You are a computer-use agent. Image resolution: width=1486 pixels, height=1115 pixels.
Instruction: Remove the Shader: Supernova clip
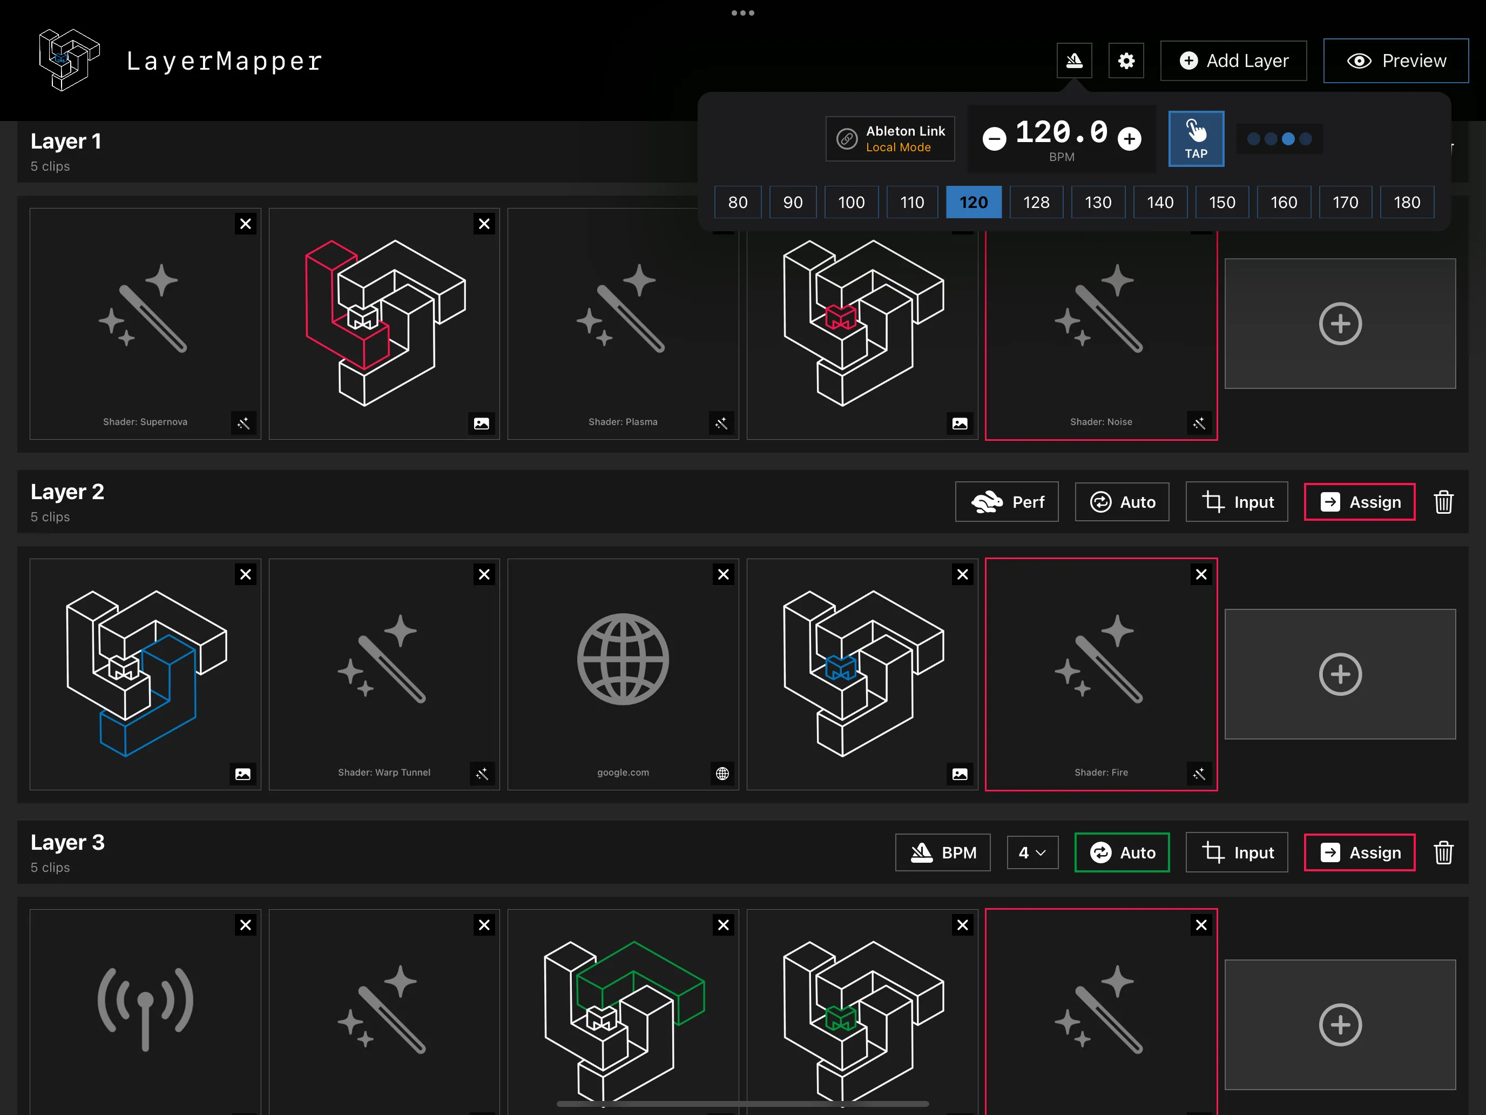[245, 224]
